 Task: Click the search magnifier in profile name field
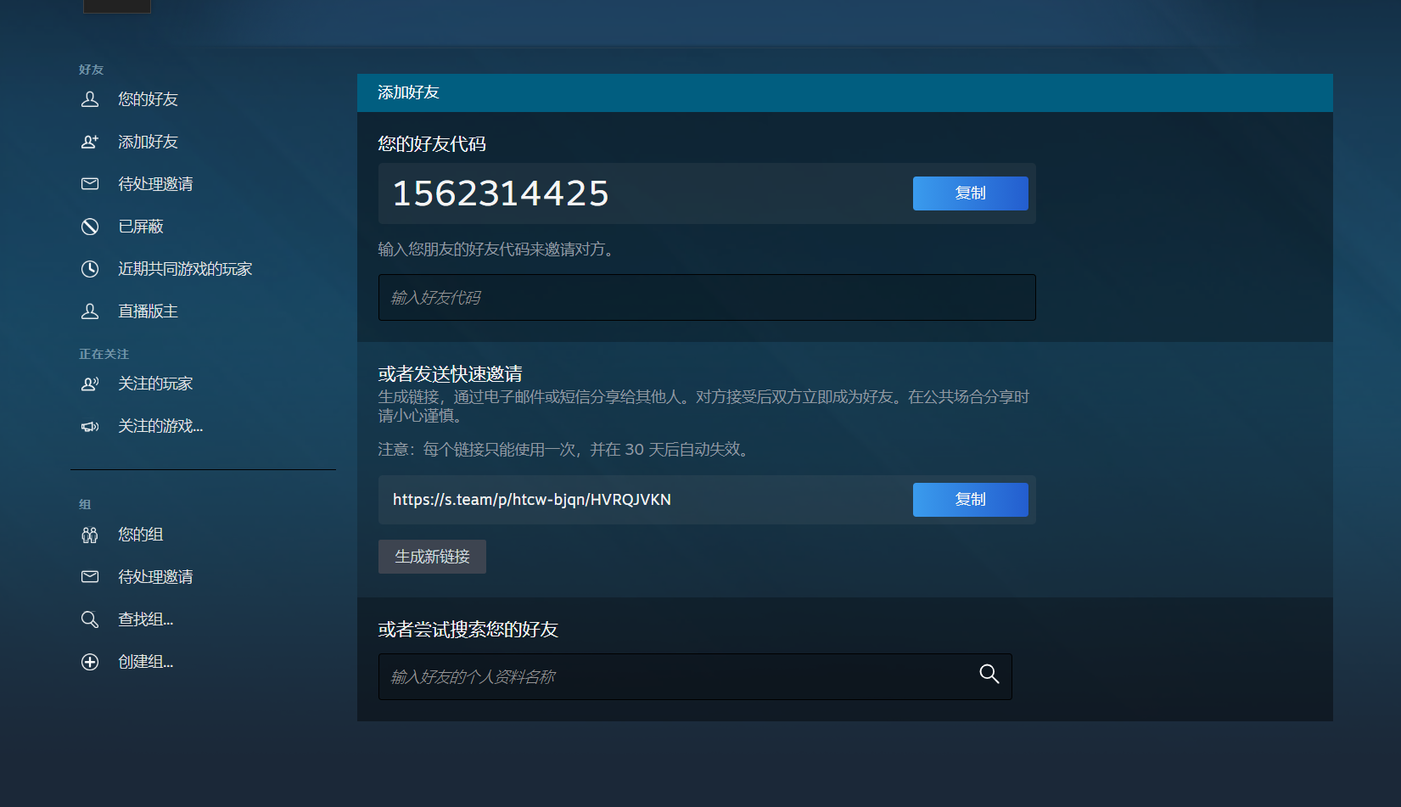click(989, 675)
